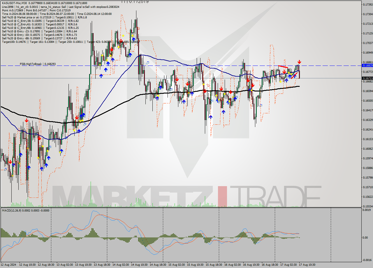Click the 13 Aug 02:30 time label
Viewport: 373px width, 268px height.
65,265
